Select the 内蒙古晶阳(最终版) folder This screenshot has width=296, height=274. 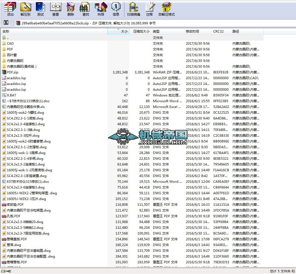click(x=132, y=66)
